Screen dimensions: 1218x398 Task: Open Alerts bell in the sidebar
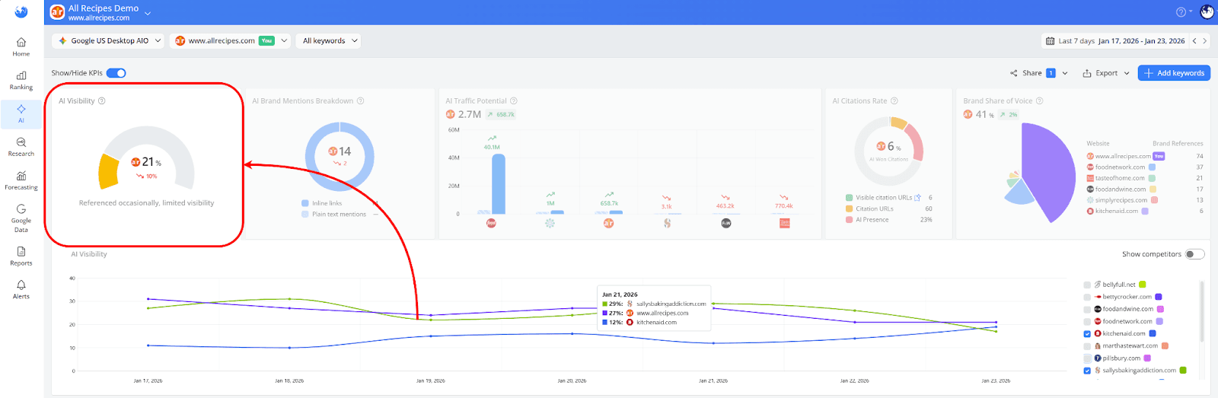[21, 290]
